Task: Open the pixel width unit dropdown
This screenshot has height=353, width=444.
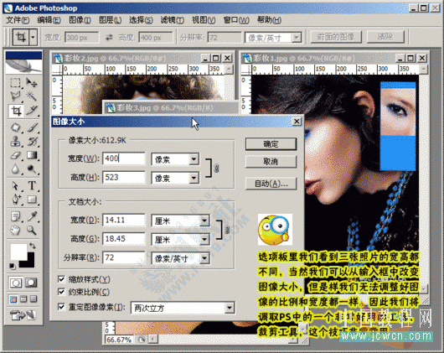Action: 194,159
